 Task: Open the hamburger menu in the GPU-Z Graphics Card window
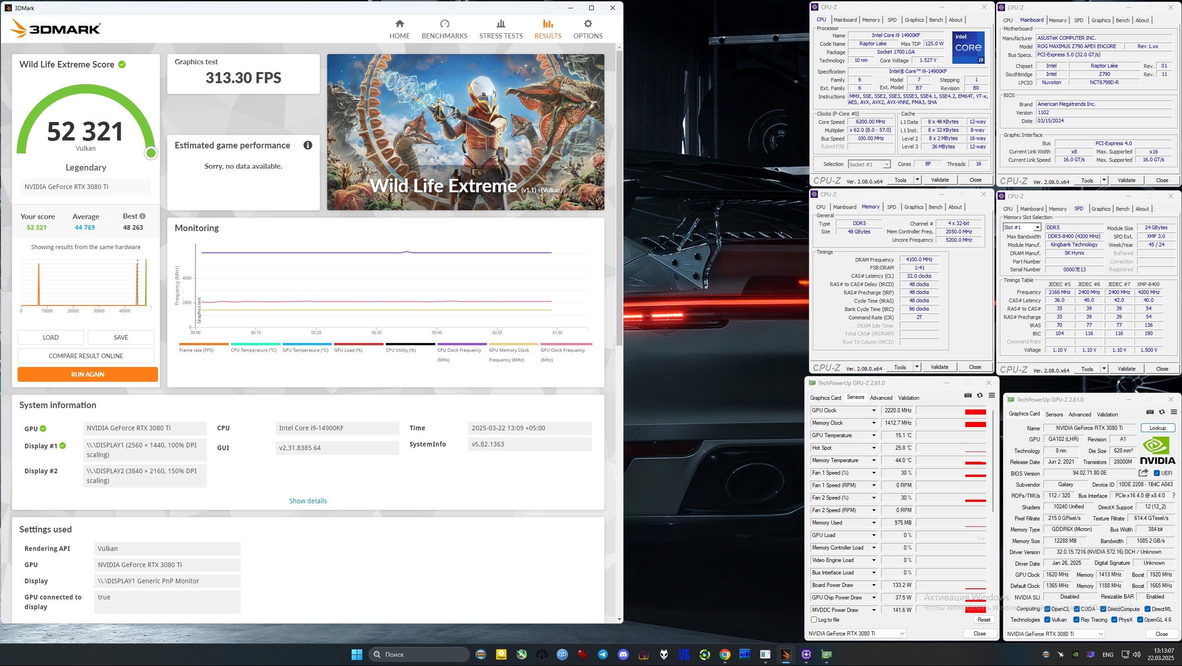[1174, 412]
